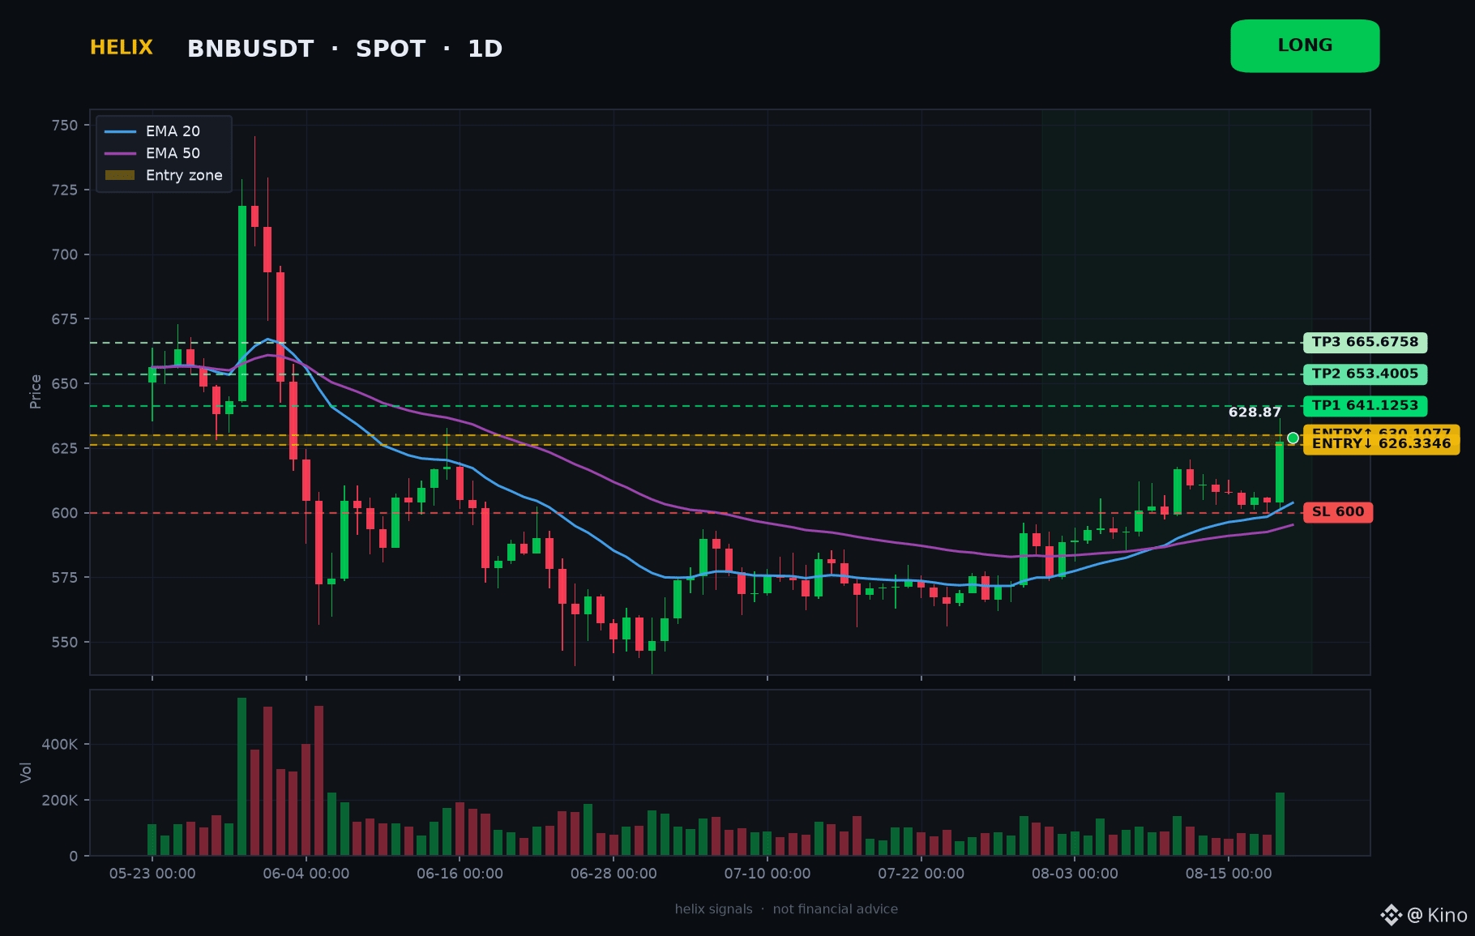This screenshot has width=1475, height=936.
Task: Click the 05-23 00:00 date label
Action: pyautogui.click(x=152, y=874)
